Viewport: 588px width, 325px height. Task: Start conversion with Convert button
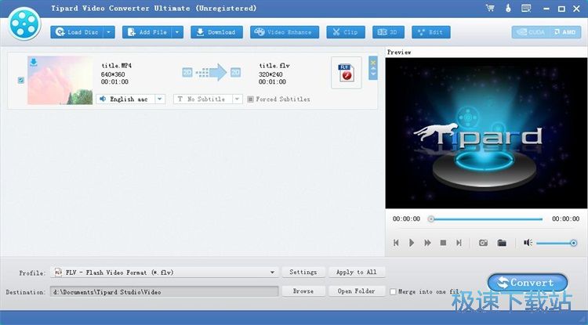pyautogui.click(x=528, y=283)
